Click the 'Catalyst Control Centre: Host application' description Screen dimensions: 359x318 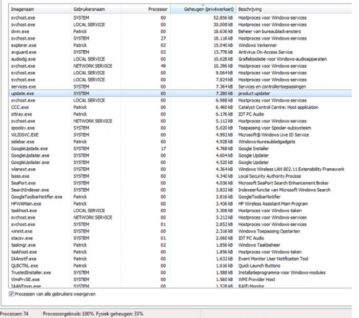click(x=278, y=107)
